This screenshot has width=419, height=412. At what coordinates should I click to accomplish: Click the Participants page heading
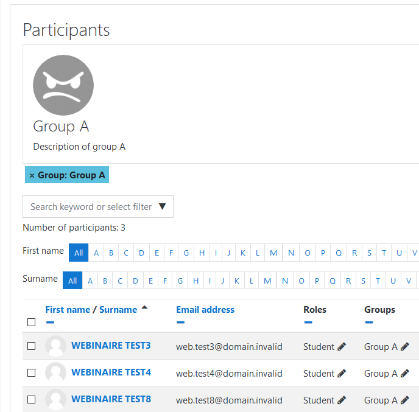[x=66, y=30]
